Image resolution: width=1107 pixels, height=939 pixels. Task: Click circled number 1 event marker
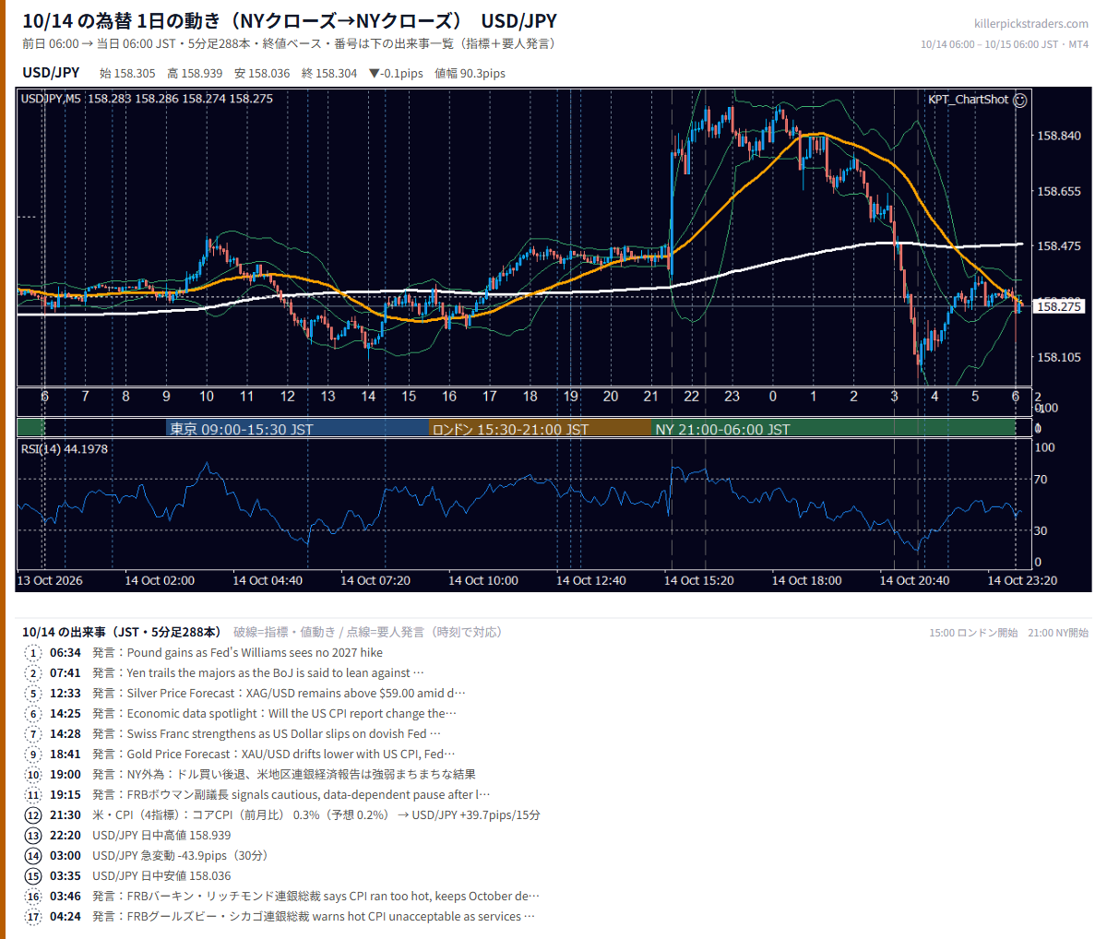pos(34,653)
